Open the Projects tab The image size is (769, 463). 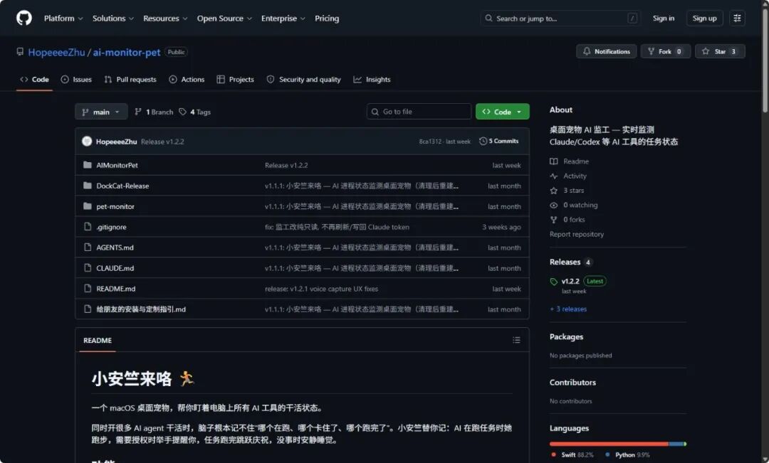236,80
